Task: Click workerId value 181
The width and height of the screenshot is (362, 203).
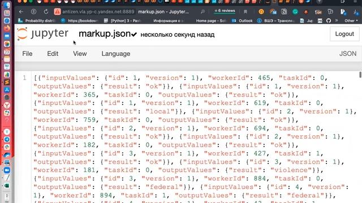Action: tap(89, 170)
